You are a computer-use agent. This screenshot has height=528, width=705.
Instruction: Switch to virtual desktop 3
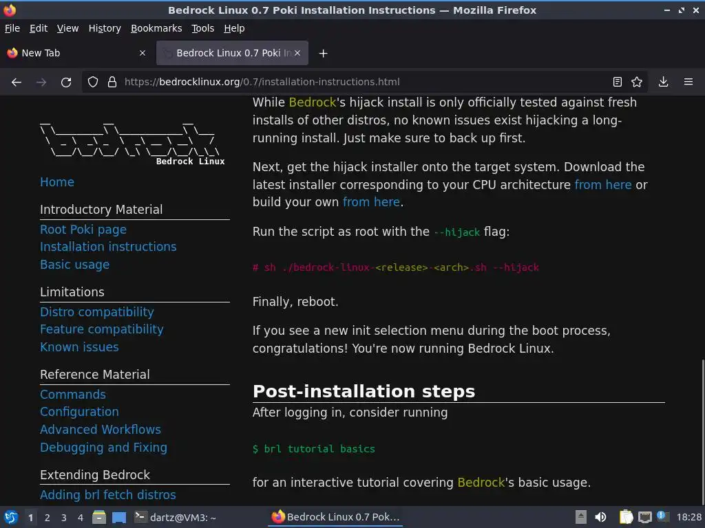[64, 518]
